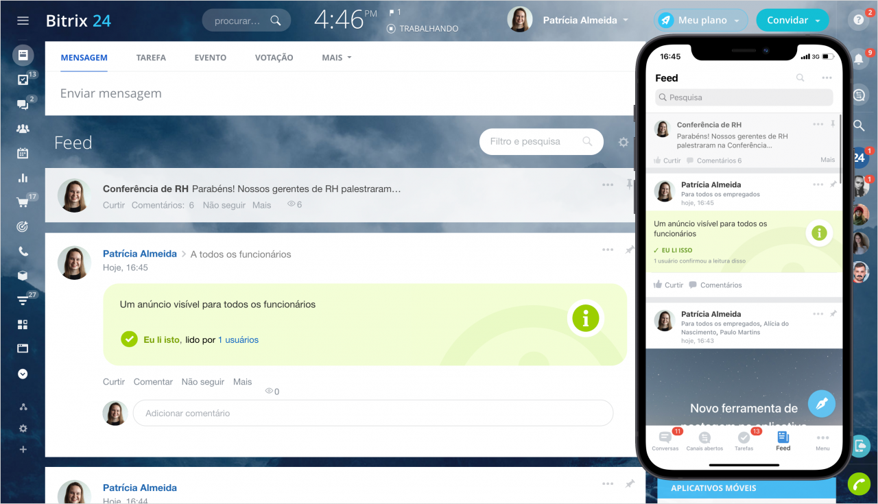This screenshot has height=504, width=878.
Task: Open the telephone handset icon in left sidebar
Action: [23, 251]
